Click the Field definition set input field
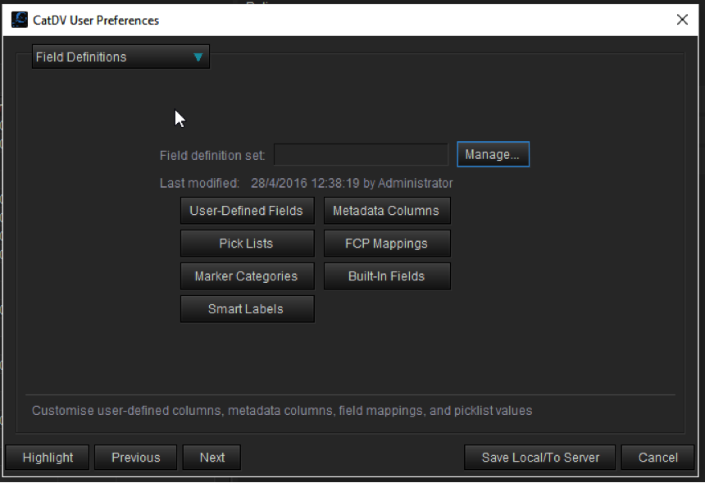The image size is (705, 483). [x=361, y=155]
